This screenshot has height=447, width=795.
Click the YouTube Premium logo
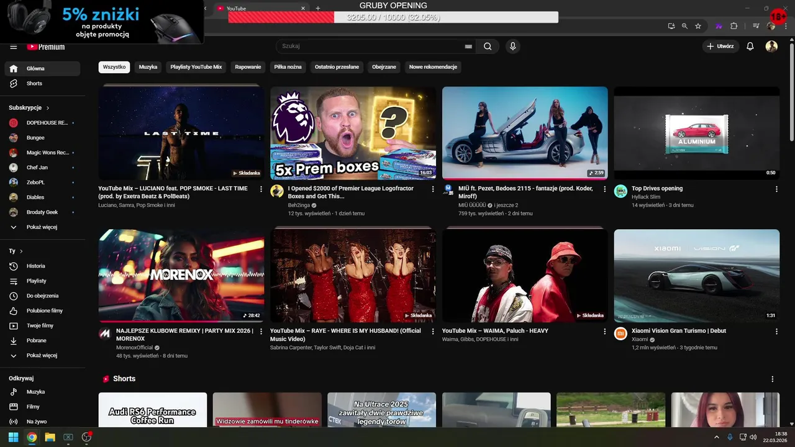46,47
